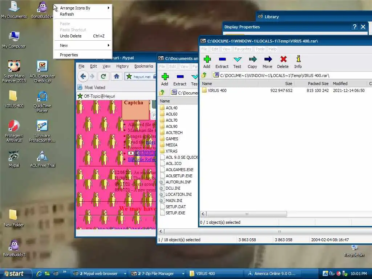Select My Computer desktop icon

pos(14,40)
